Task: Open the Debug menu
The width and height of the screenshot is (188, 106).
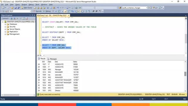Action: coord(31,5)
